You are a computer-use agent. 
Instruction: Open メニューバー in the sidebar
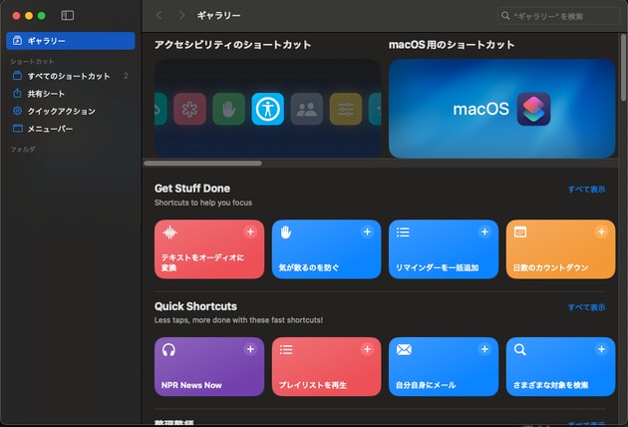tap(71, 129)
